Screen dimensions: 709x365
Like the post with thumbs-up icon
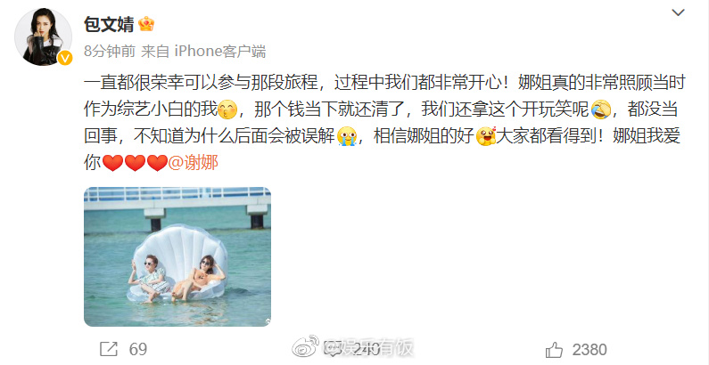click(x=554, y=350)
